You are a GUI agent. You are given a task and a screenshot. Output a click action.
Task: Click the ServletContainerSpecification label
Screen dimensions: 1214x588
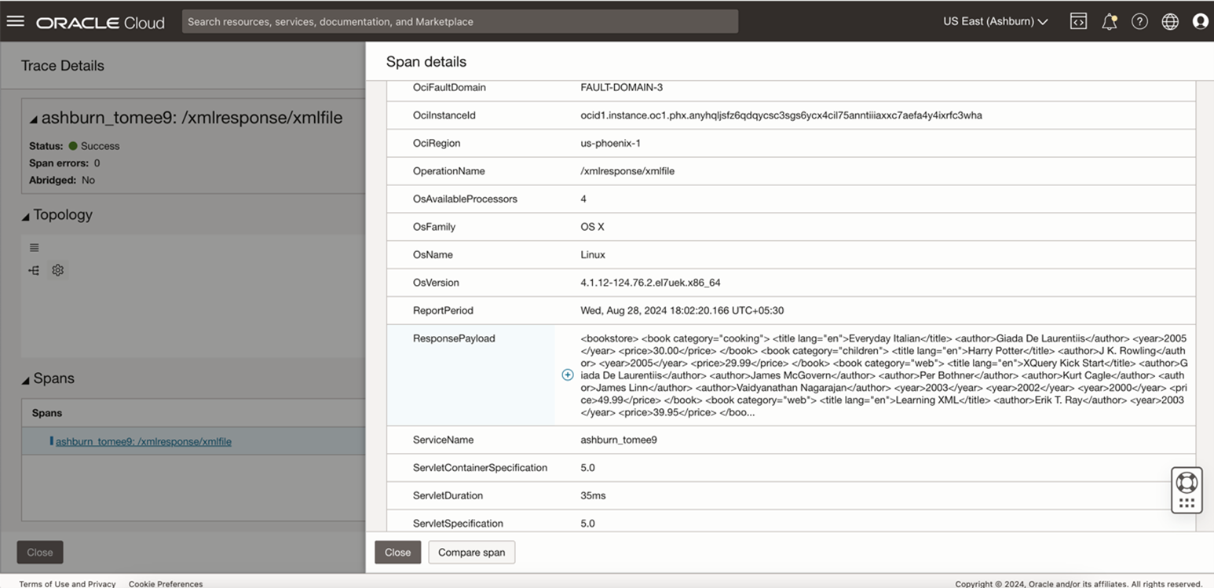click(x=480, y=468)
